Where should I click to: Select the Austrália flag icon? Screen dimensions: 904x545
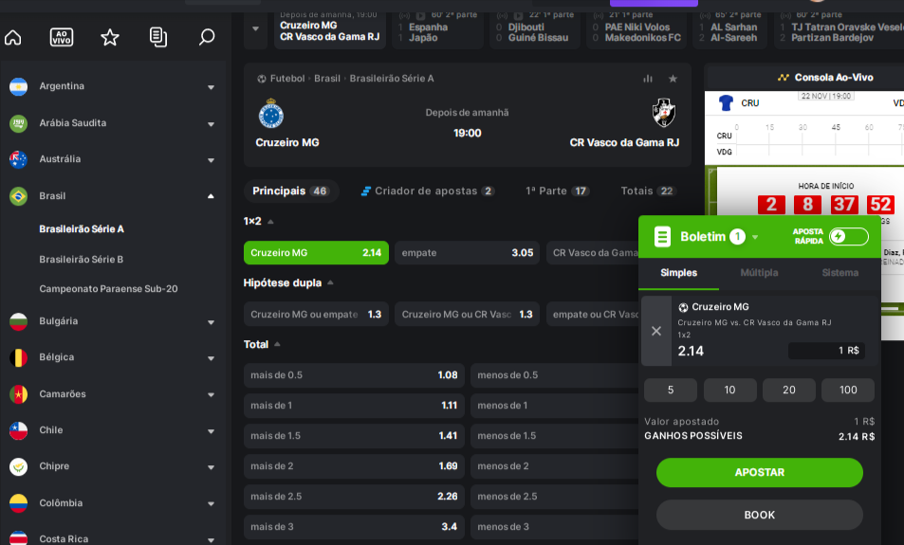(18, 159)
